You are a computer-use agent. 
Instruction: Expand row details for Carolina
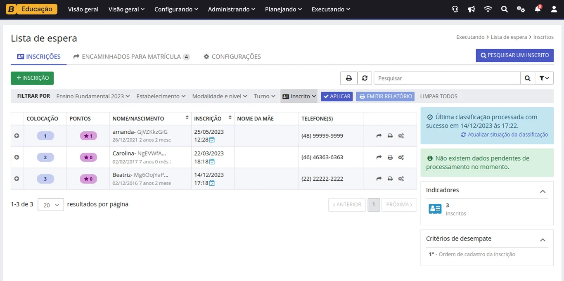[x=17, y=157]
